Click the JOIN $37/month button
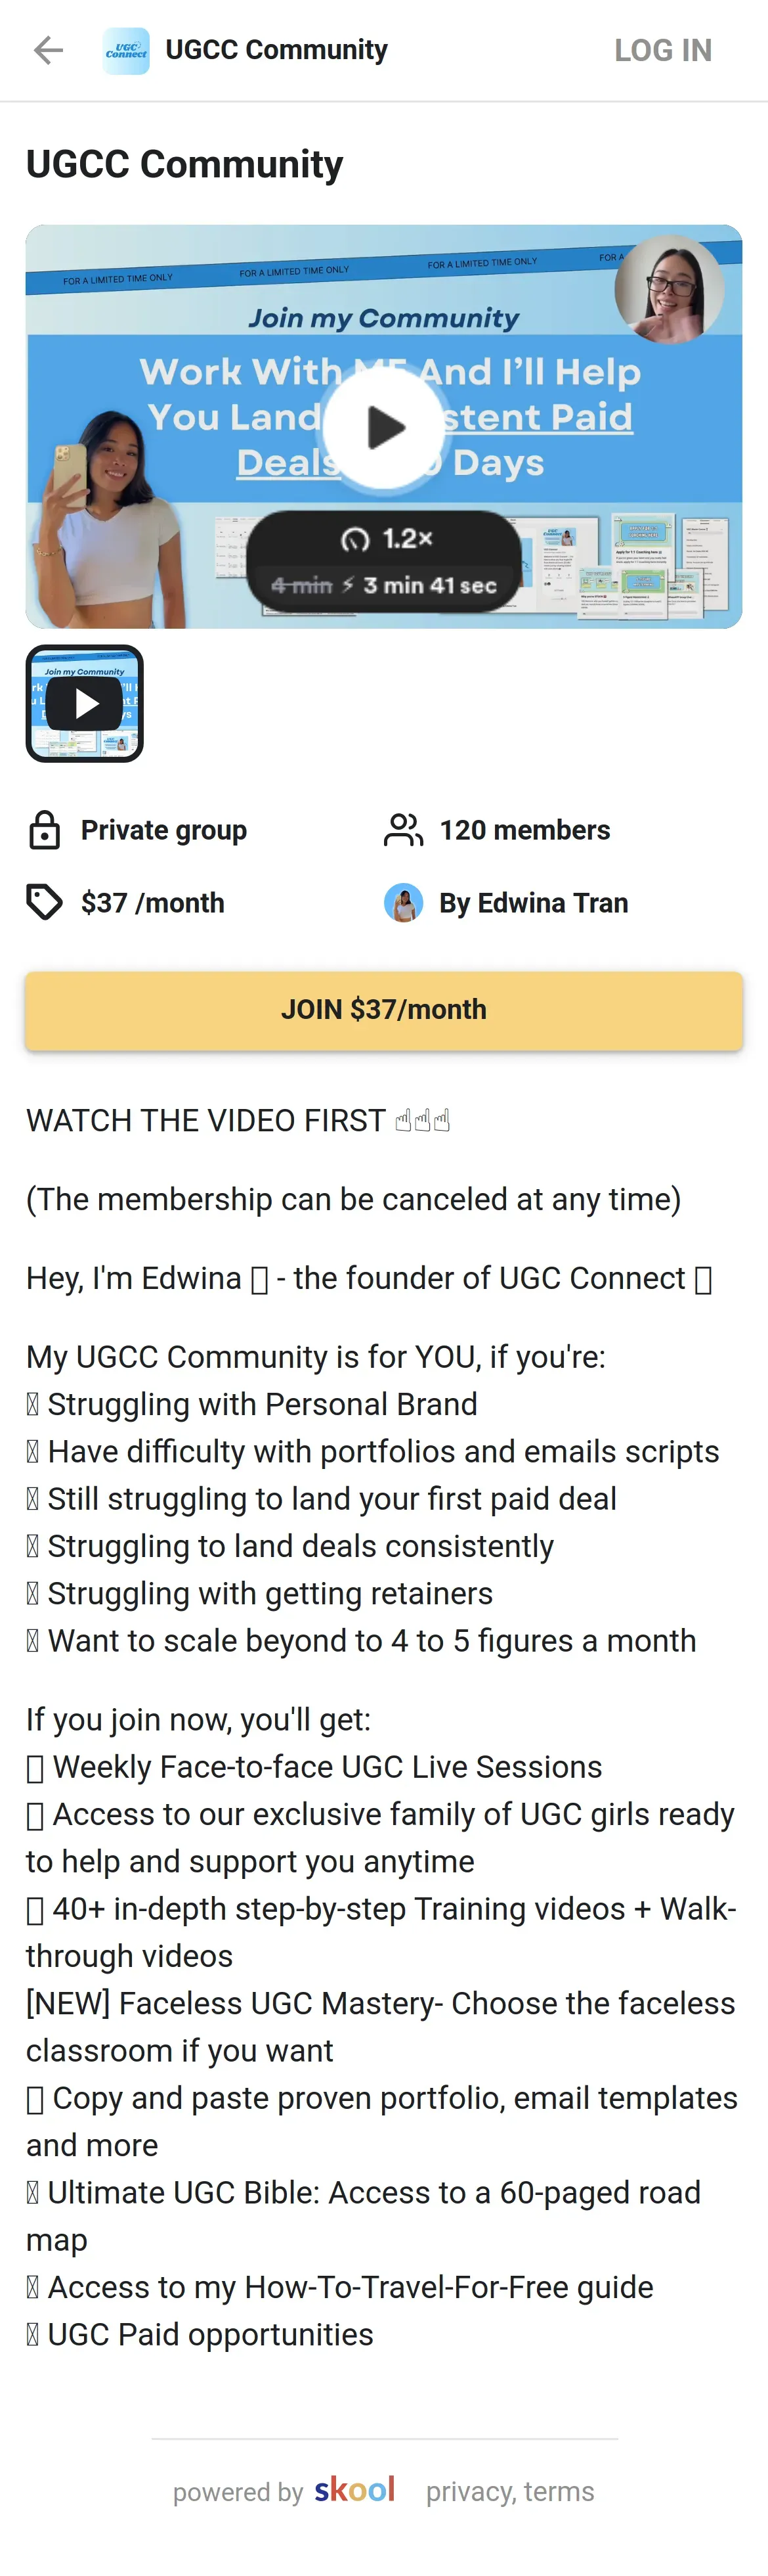Screen dimensions: 768x2576 click(383, 1010)
